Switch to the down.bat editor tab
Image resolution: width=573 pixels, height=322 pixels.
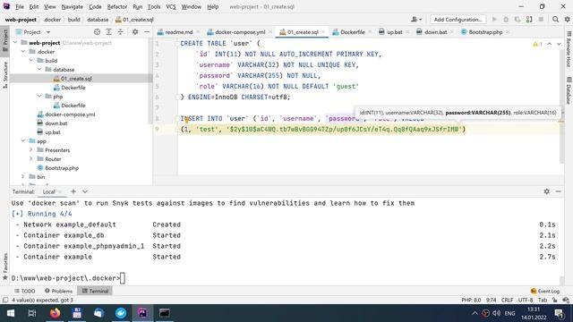pos(436,32)
